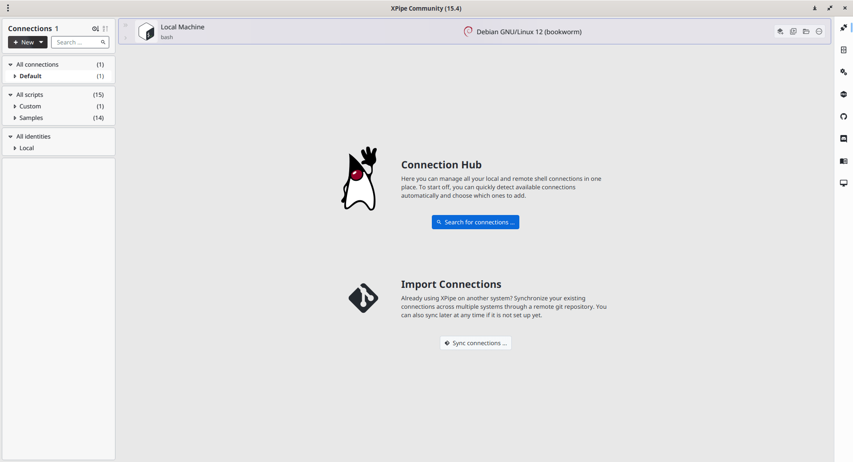This screenshot has height=462, width=853.
Task: Open settings gears icon in sidebar
Action: pyautogui.click(x=843, y=72)
